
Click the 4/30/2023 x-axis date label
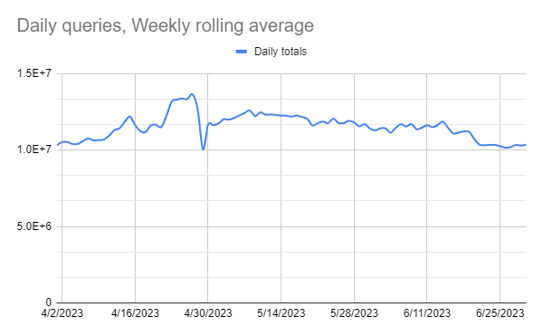click(208, 313)
